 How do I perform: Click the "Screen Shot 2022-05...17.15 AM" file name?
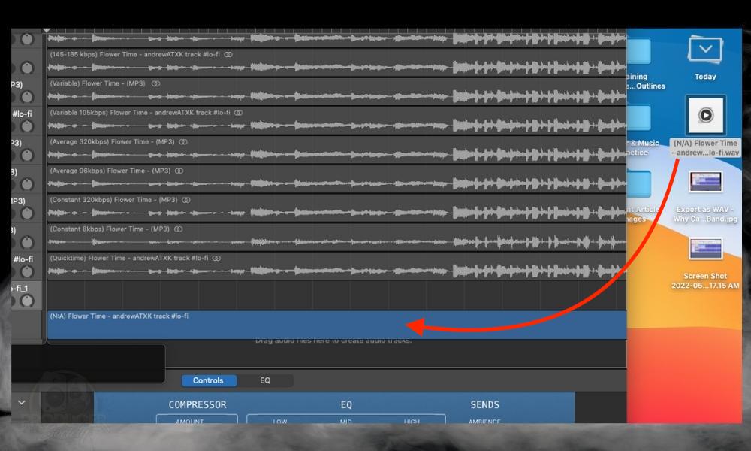(x=705, y=281)
